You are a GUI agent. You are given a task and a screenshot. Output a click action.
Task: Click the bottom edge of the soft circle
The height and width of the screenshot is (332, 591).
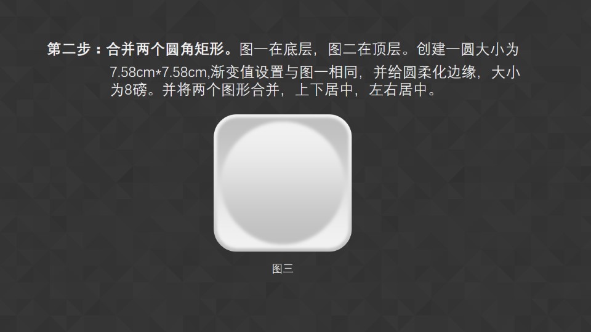283,243
